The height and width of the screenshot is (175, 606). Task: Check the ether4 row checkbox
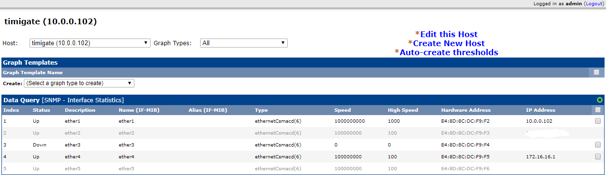[597, 156]
